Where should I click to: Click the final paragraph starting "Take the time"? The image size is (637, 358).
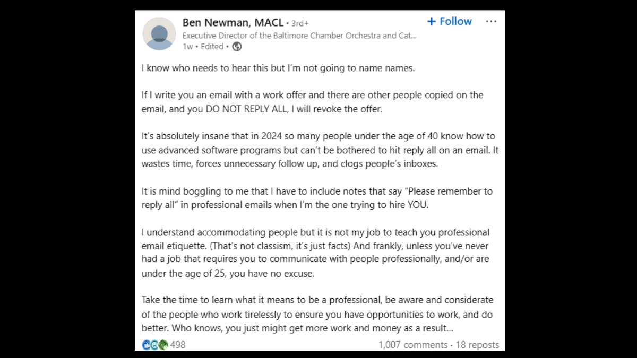[317, 314]
